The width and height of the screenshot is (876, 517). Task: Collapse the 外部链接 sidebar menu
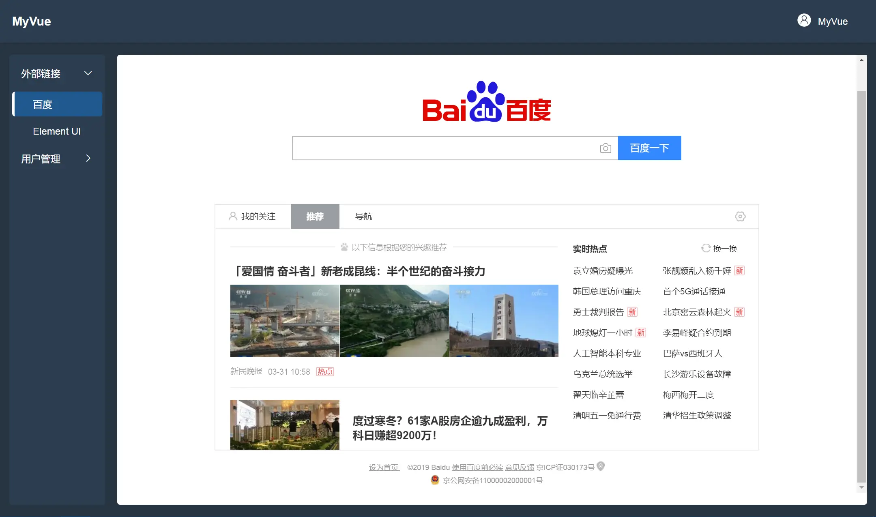(57, 73)
